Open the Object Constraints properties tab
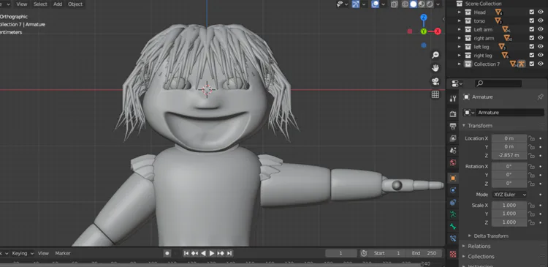This screenshot has height=267, width=548. pyautogui.click(x=453, y=203)
